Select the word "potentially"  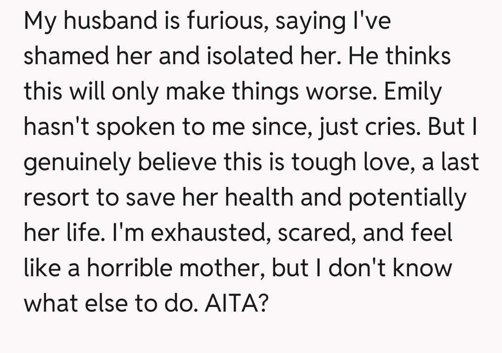point(406,197)
